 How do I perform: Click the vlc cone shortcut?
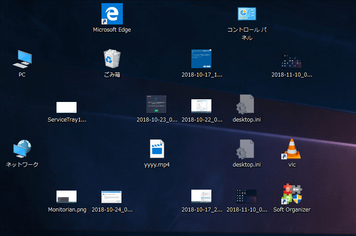pos(292,149)
